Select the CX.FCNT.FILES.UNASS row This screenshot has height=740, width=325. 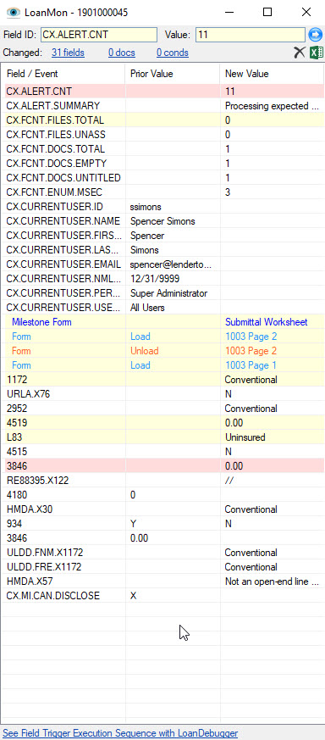162,135
